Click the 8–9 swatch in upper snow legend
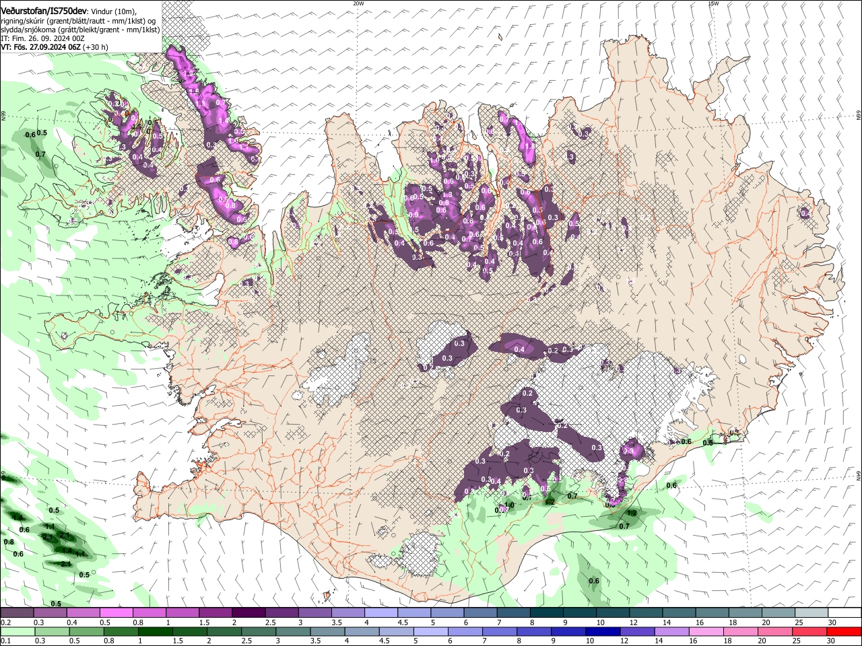 [546, 613]
